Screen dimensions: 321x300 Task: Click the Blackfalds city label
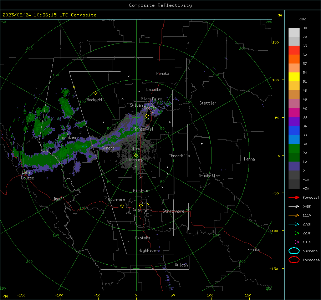pyautogui.click(x=152, y=99)
